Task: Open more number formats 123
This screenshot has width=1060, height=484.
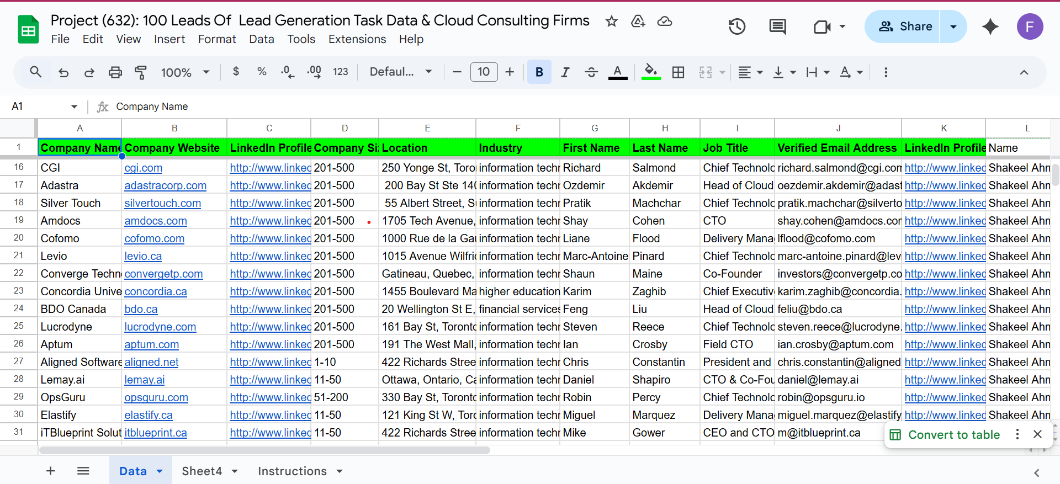Action: 341,72
